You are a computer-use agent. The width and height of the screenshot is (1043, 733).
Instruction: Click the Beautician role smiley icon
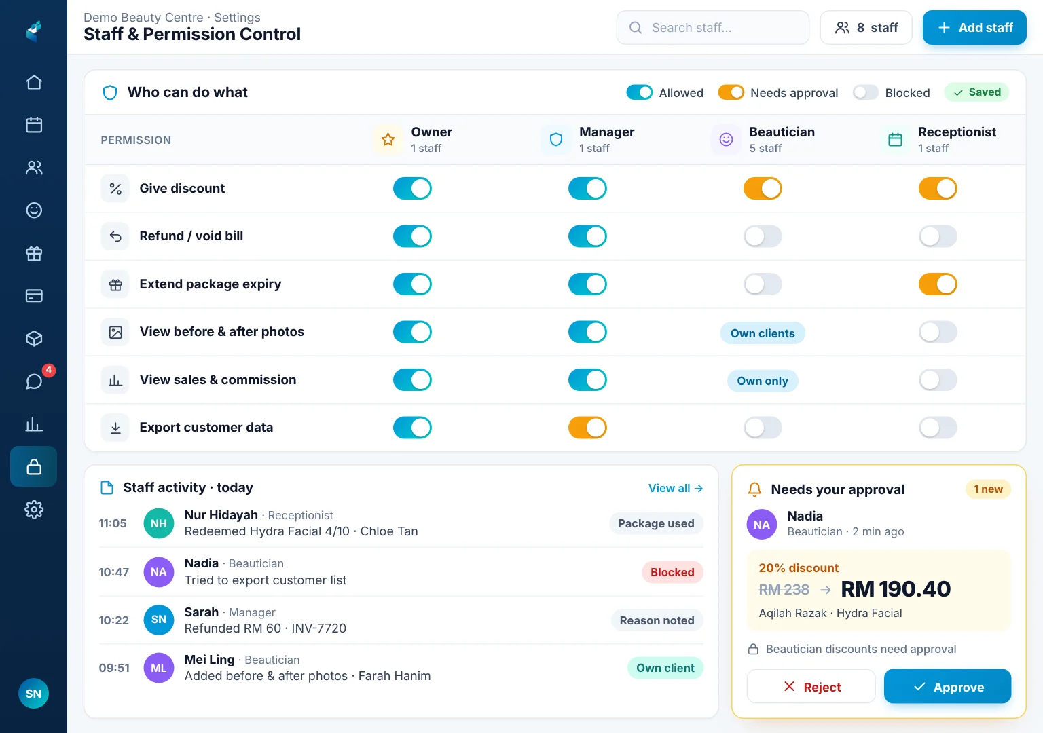coord(726,140)
